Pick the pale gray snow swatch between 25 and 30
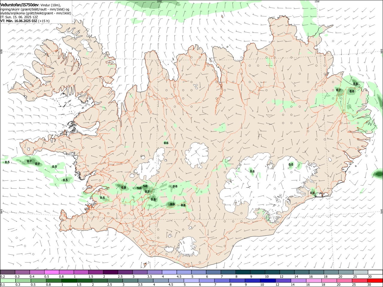 tap(361, 272)
